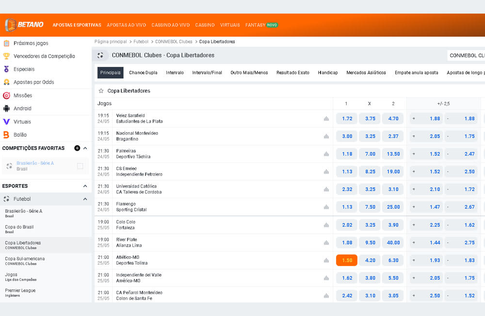Image resolution: width=485 pixels, height=316 pixels.
Task: Open stats icon for Nacional Montevideo match
Action: pos(326,136)
